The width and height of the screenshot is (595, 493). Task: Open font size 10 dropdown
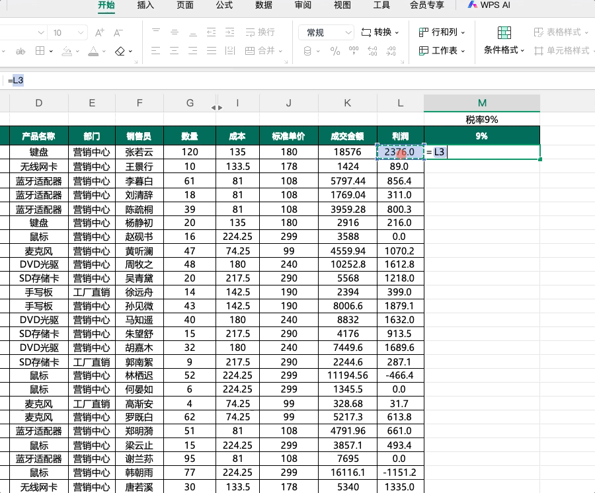tap(81, 32)
